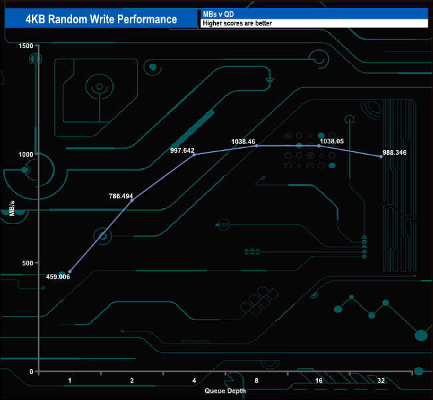
Task: Click the chart title 4KB Random Write Performance
Action: click(x=100, y=19)
